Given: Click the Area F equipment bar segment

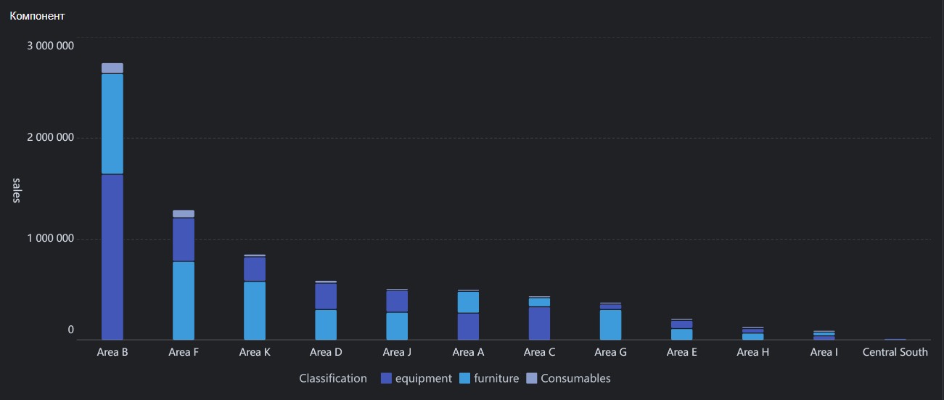Looking at the screenshot, I should [x=184, y=240].
